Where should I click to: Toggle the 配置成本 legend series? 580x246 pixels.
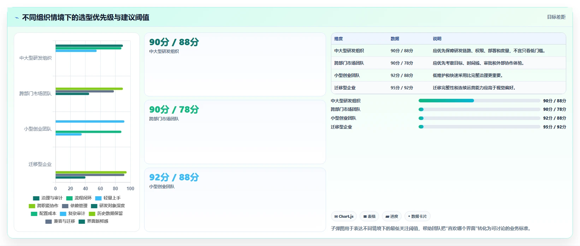(x=43, y=214)
